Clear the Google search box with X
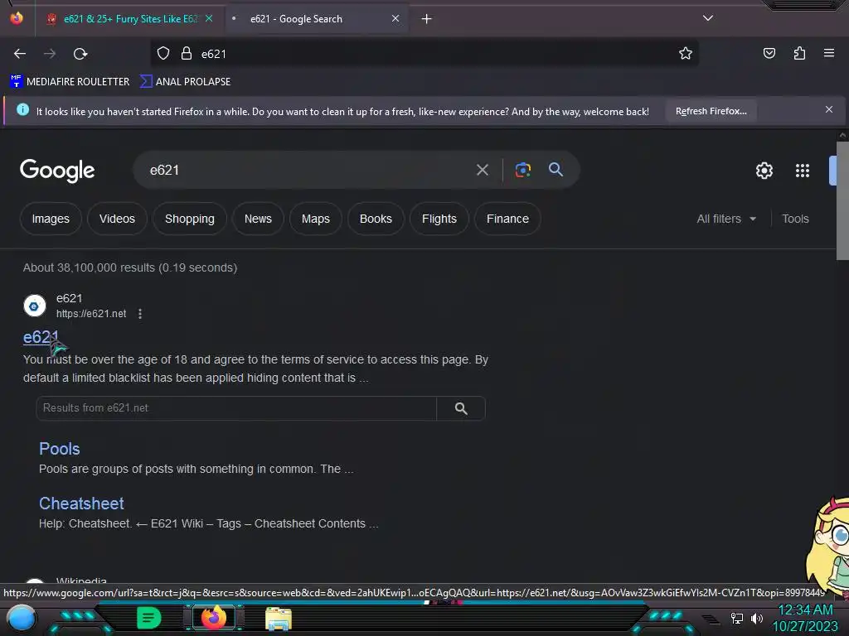 click(x=482, y=171)
